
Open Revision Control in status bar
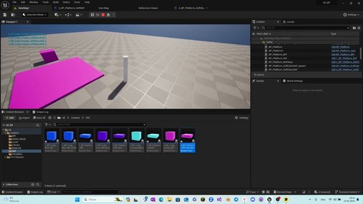click(348, 192)
